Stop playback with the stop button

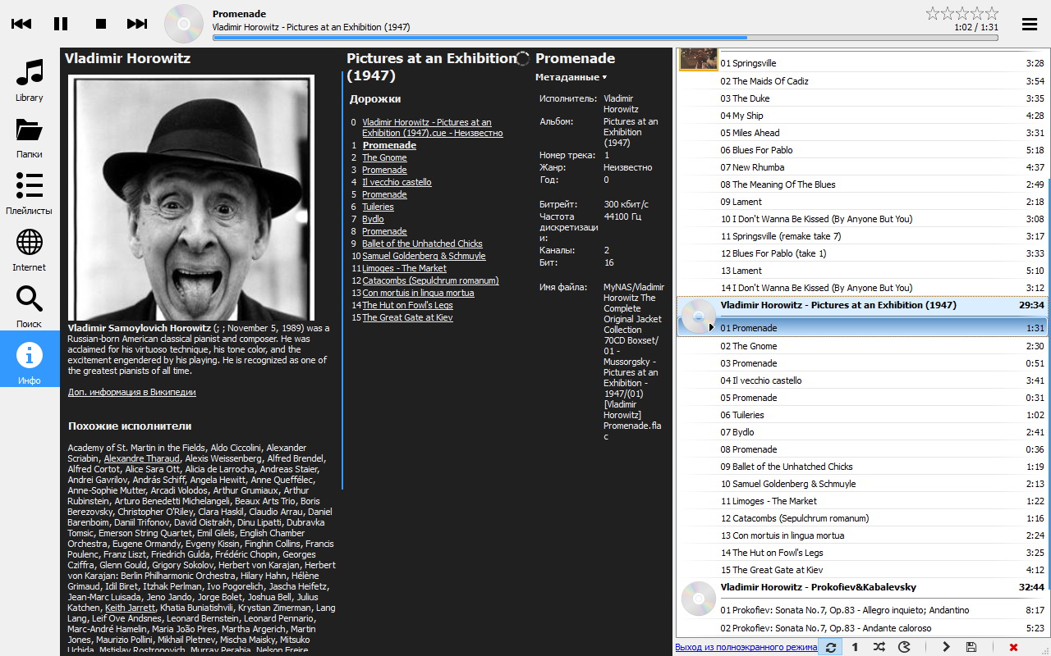(101, 24)
